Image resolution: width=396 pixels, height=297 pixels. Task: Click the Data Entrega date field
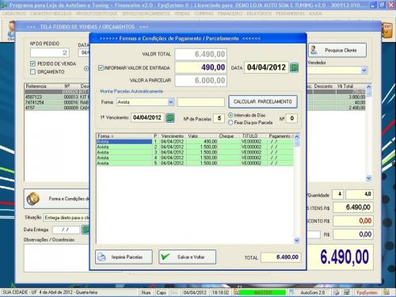[66, 230]
